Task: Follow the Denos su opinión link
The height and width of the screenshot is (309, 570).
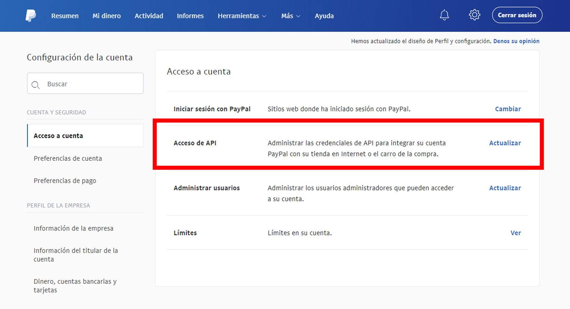Action: (516, 41)
